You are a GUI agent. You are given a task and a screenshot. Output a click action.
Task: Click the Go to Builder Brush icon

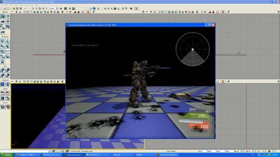[8, 107]
